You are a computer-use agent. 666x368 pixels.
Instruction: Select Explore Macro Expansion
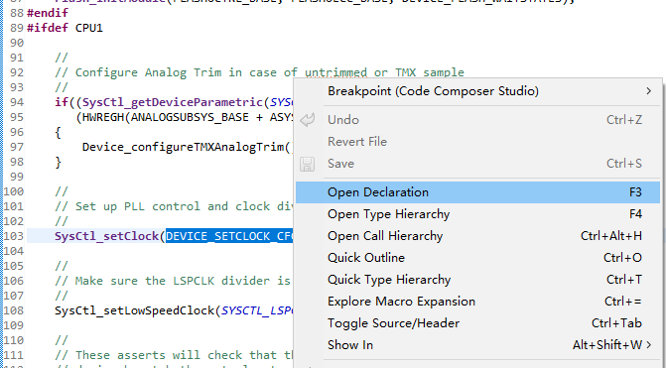(477, 302)
